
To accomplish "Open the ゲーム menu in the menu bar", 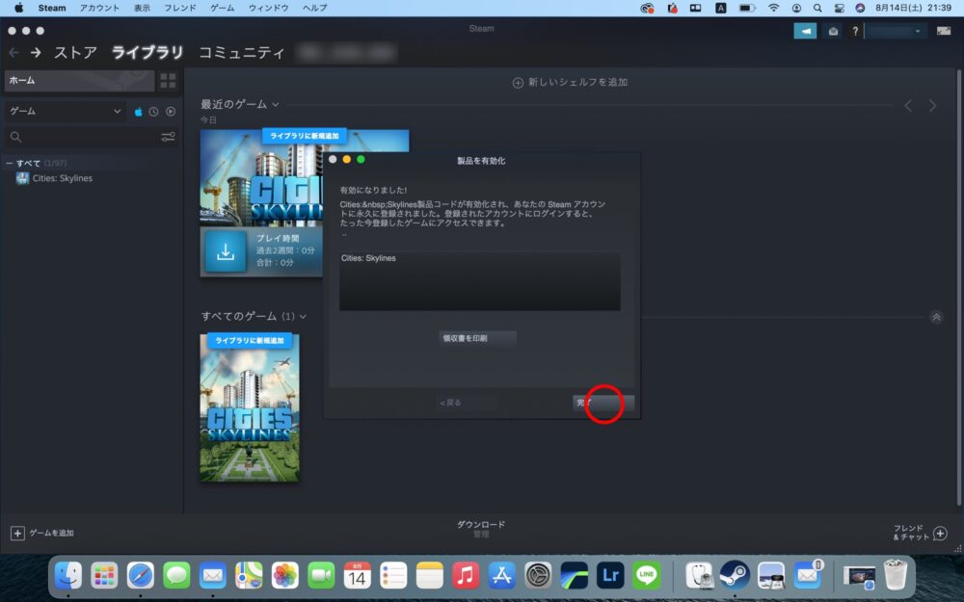I will [222, 8].
